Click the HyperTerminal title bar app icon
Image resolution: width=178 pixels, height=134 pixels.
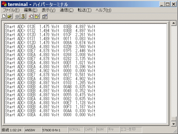coord(4,4)
